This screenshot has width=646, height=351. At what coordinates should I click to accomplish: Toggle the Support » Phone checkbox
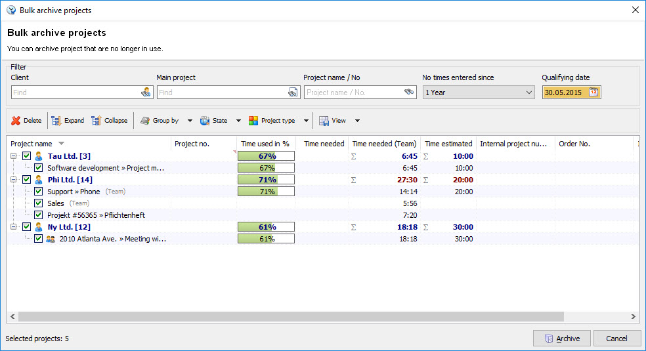click(39, 192)
